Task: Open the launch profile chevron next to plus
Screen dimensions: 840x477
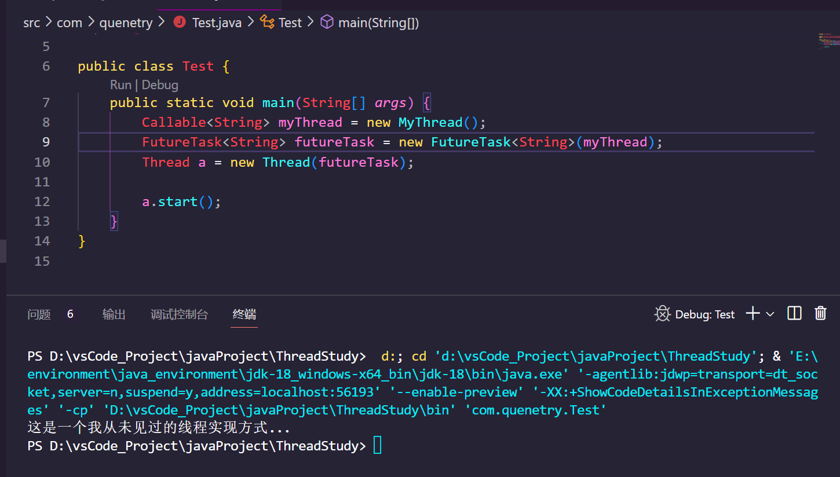Action: coord(770,314)
